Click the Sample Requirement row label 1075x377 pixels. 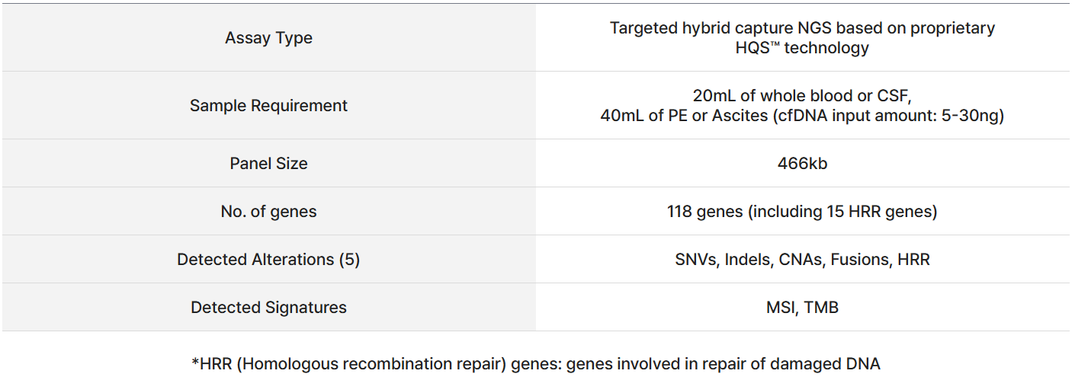268,106
